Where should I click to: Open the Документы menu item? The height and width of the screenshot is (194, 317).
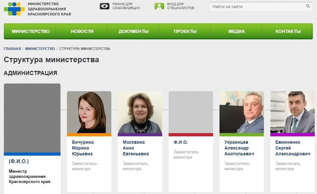(133, 31)
